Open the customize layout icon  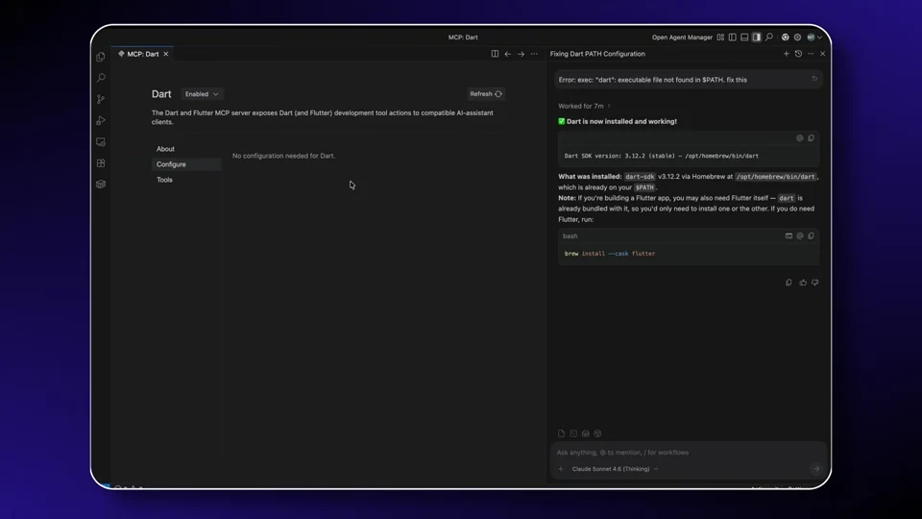click(x=720, y=37)
